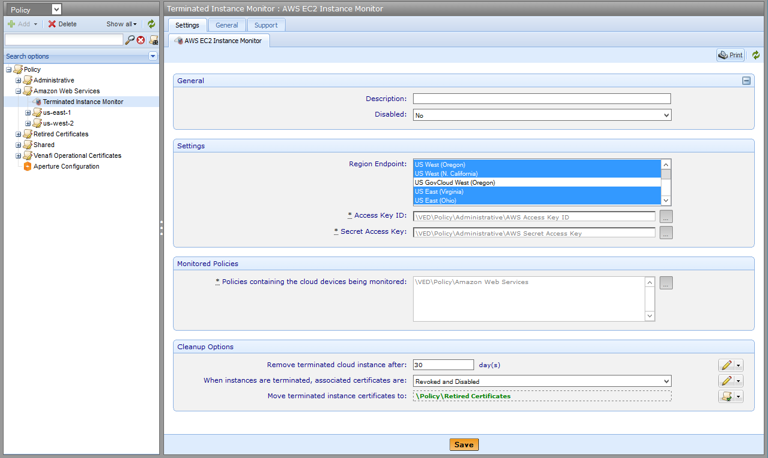Open the Disabled dropdown
This screenshot has width=768, height=458.
click(542, 115)
